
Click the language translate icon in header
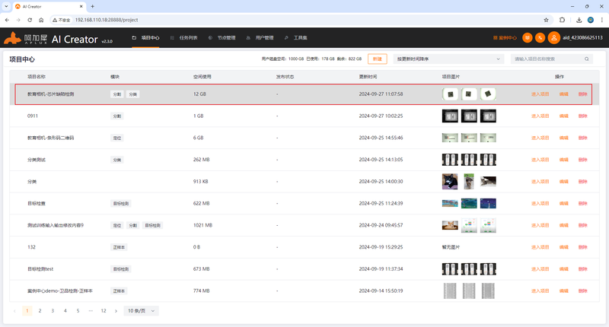540,37
